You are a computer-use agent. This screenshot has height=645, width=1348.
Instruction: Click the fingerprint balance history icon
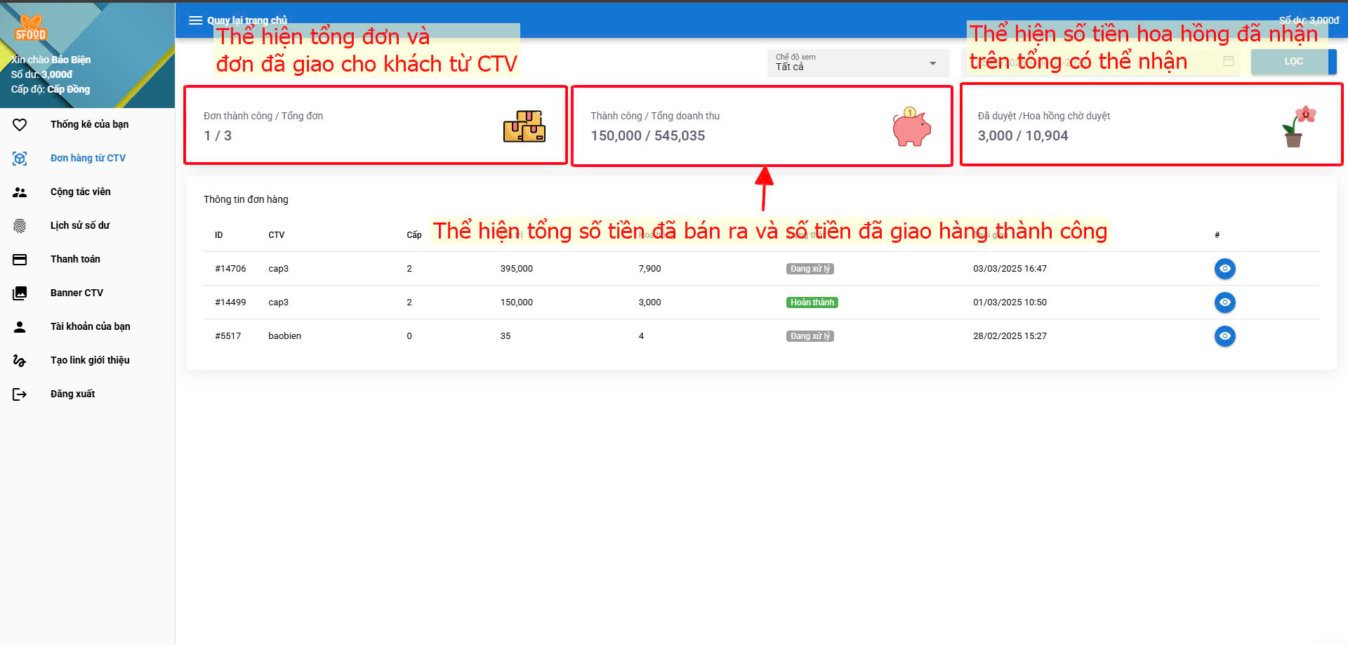[x=20, y=226]
